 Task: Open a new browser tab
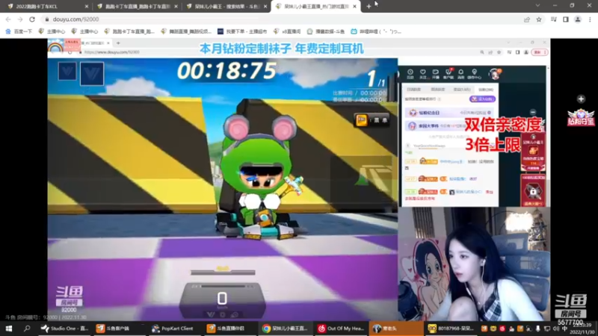[369, 7]
